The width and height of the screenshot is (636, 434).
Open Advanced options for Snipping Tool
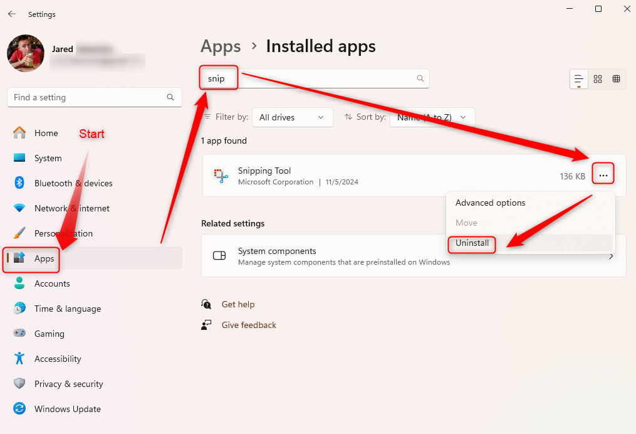tap(490, 203)
